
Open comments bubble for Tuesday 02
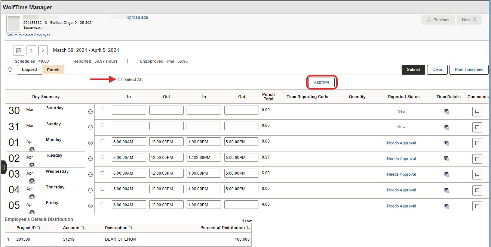(x=477, y=159)
